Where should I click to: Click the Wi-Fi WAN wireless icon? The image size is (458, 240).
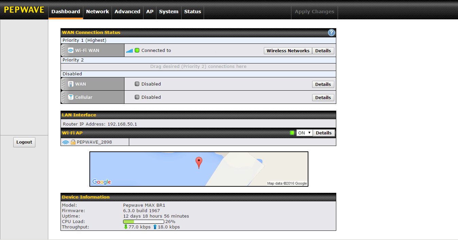pos(71,50)
